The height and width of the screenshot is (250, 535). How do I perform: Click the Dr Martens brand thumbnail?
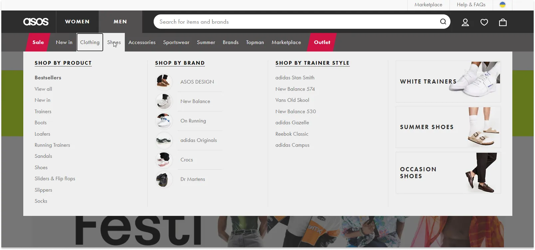[164, 179]
